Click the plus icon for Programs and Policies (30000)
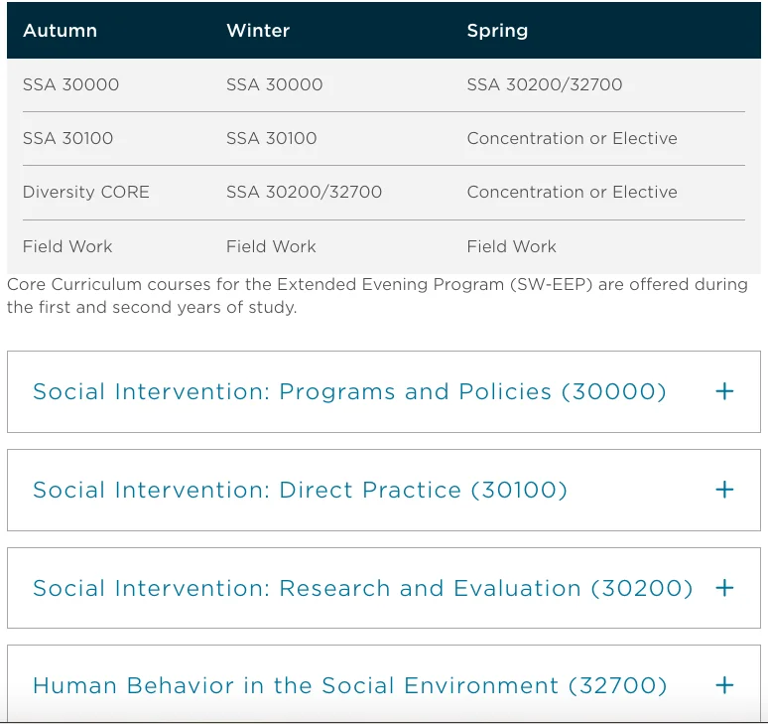Viewport: 768px width, 724px height. tap(724, 391)
